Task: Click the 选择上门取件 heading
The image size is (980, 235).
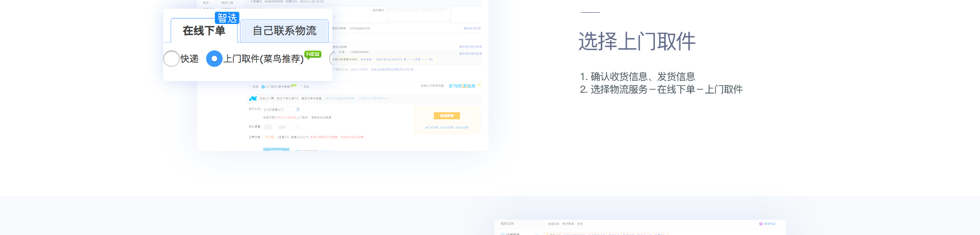Action: [x=637, y=41]
